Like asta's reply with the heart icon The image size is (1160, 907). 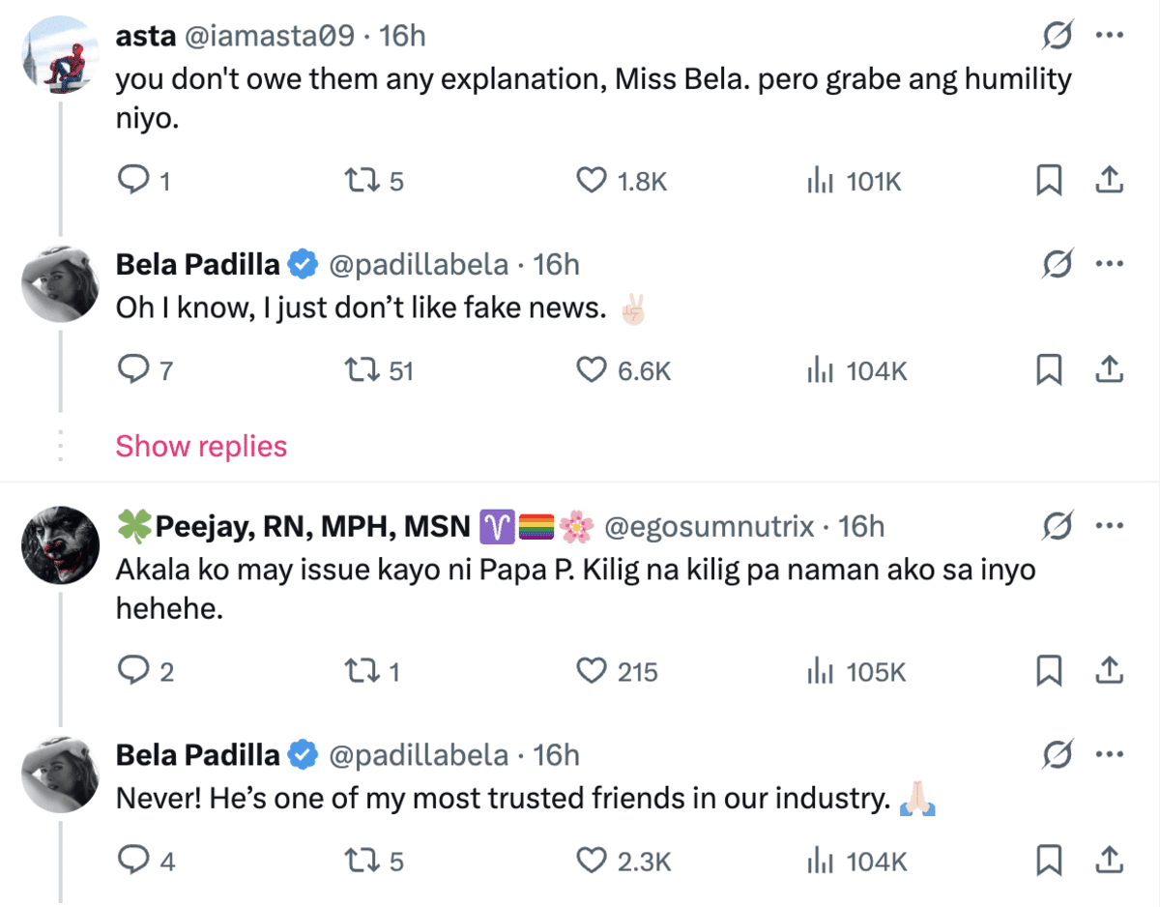click(591, 181)
